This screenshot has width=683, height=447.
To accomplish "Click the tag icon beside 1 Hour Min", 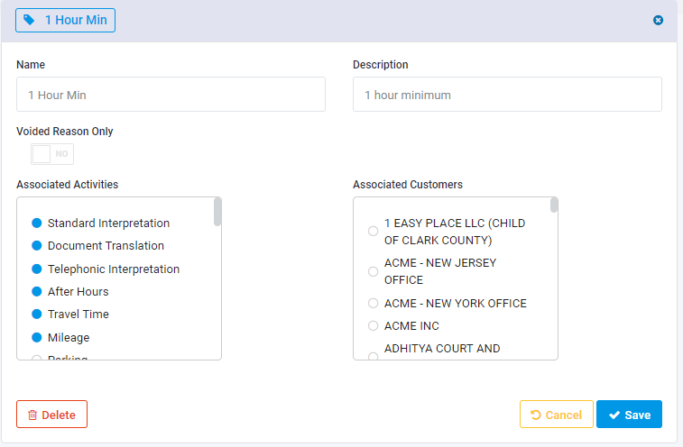I will (x=29, y=20).
